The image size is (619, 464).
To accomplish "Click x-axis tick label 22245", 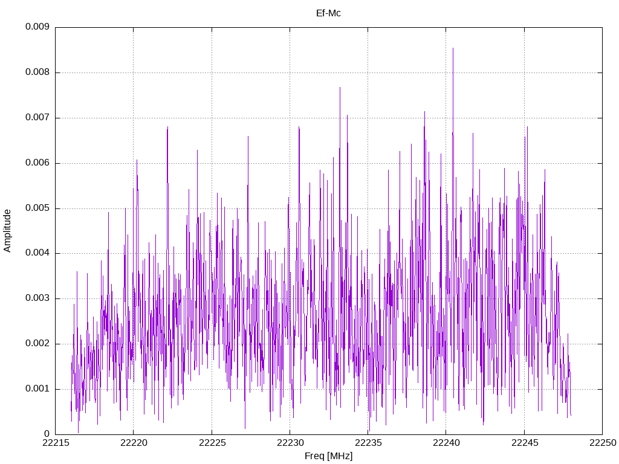I will pos(525,443).
